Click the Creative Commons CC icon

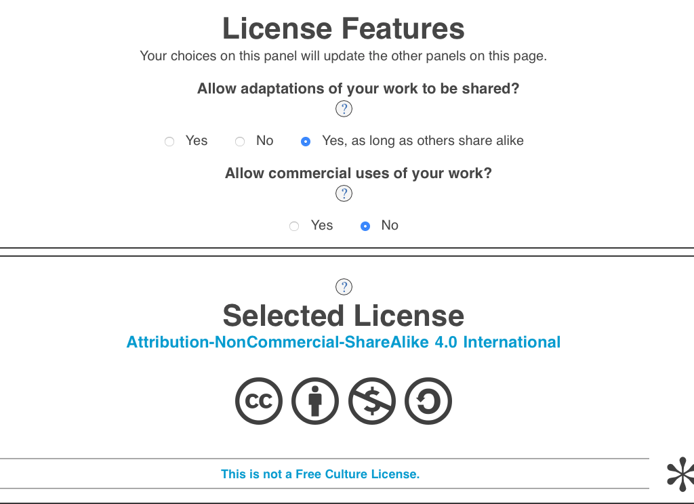[259, 401]
